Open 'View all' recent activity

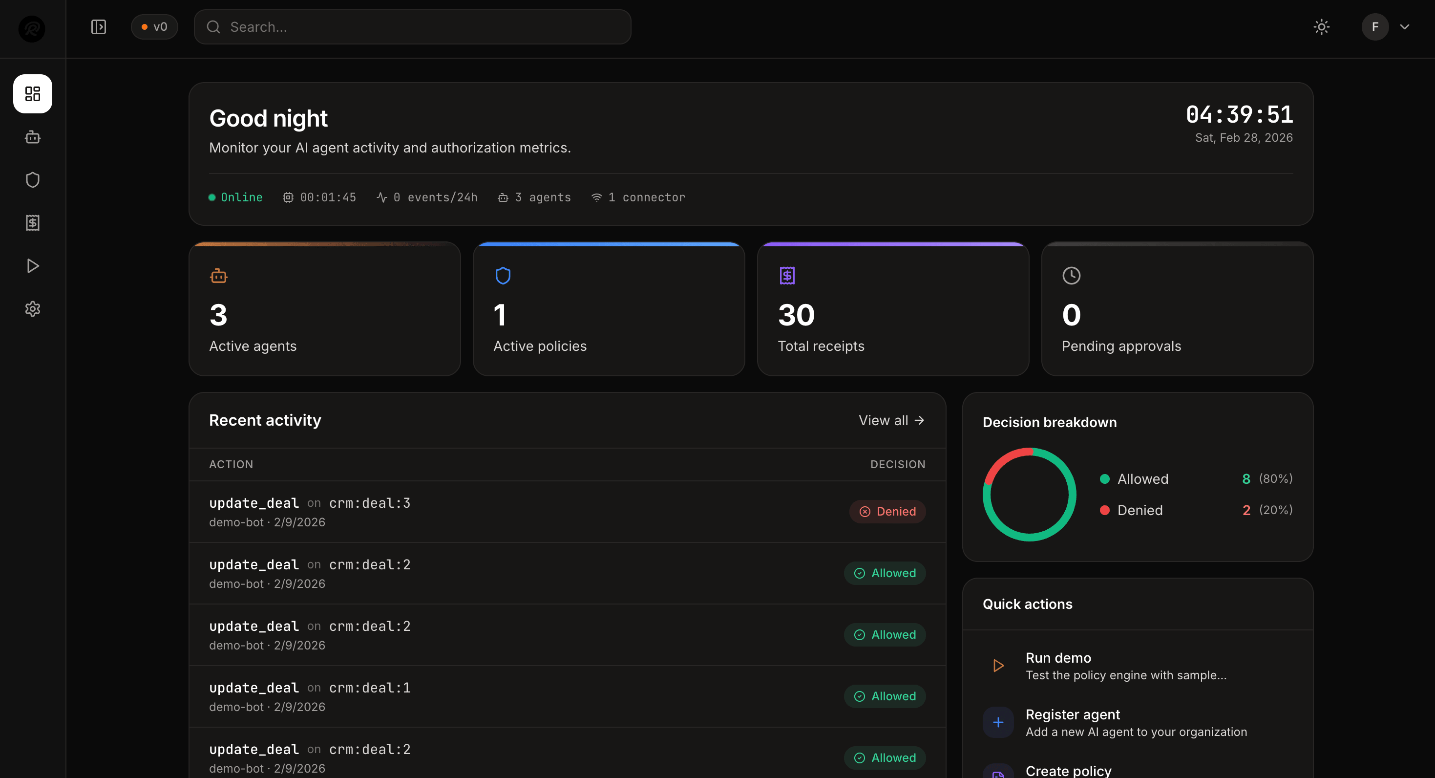pos(890,420)
